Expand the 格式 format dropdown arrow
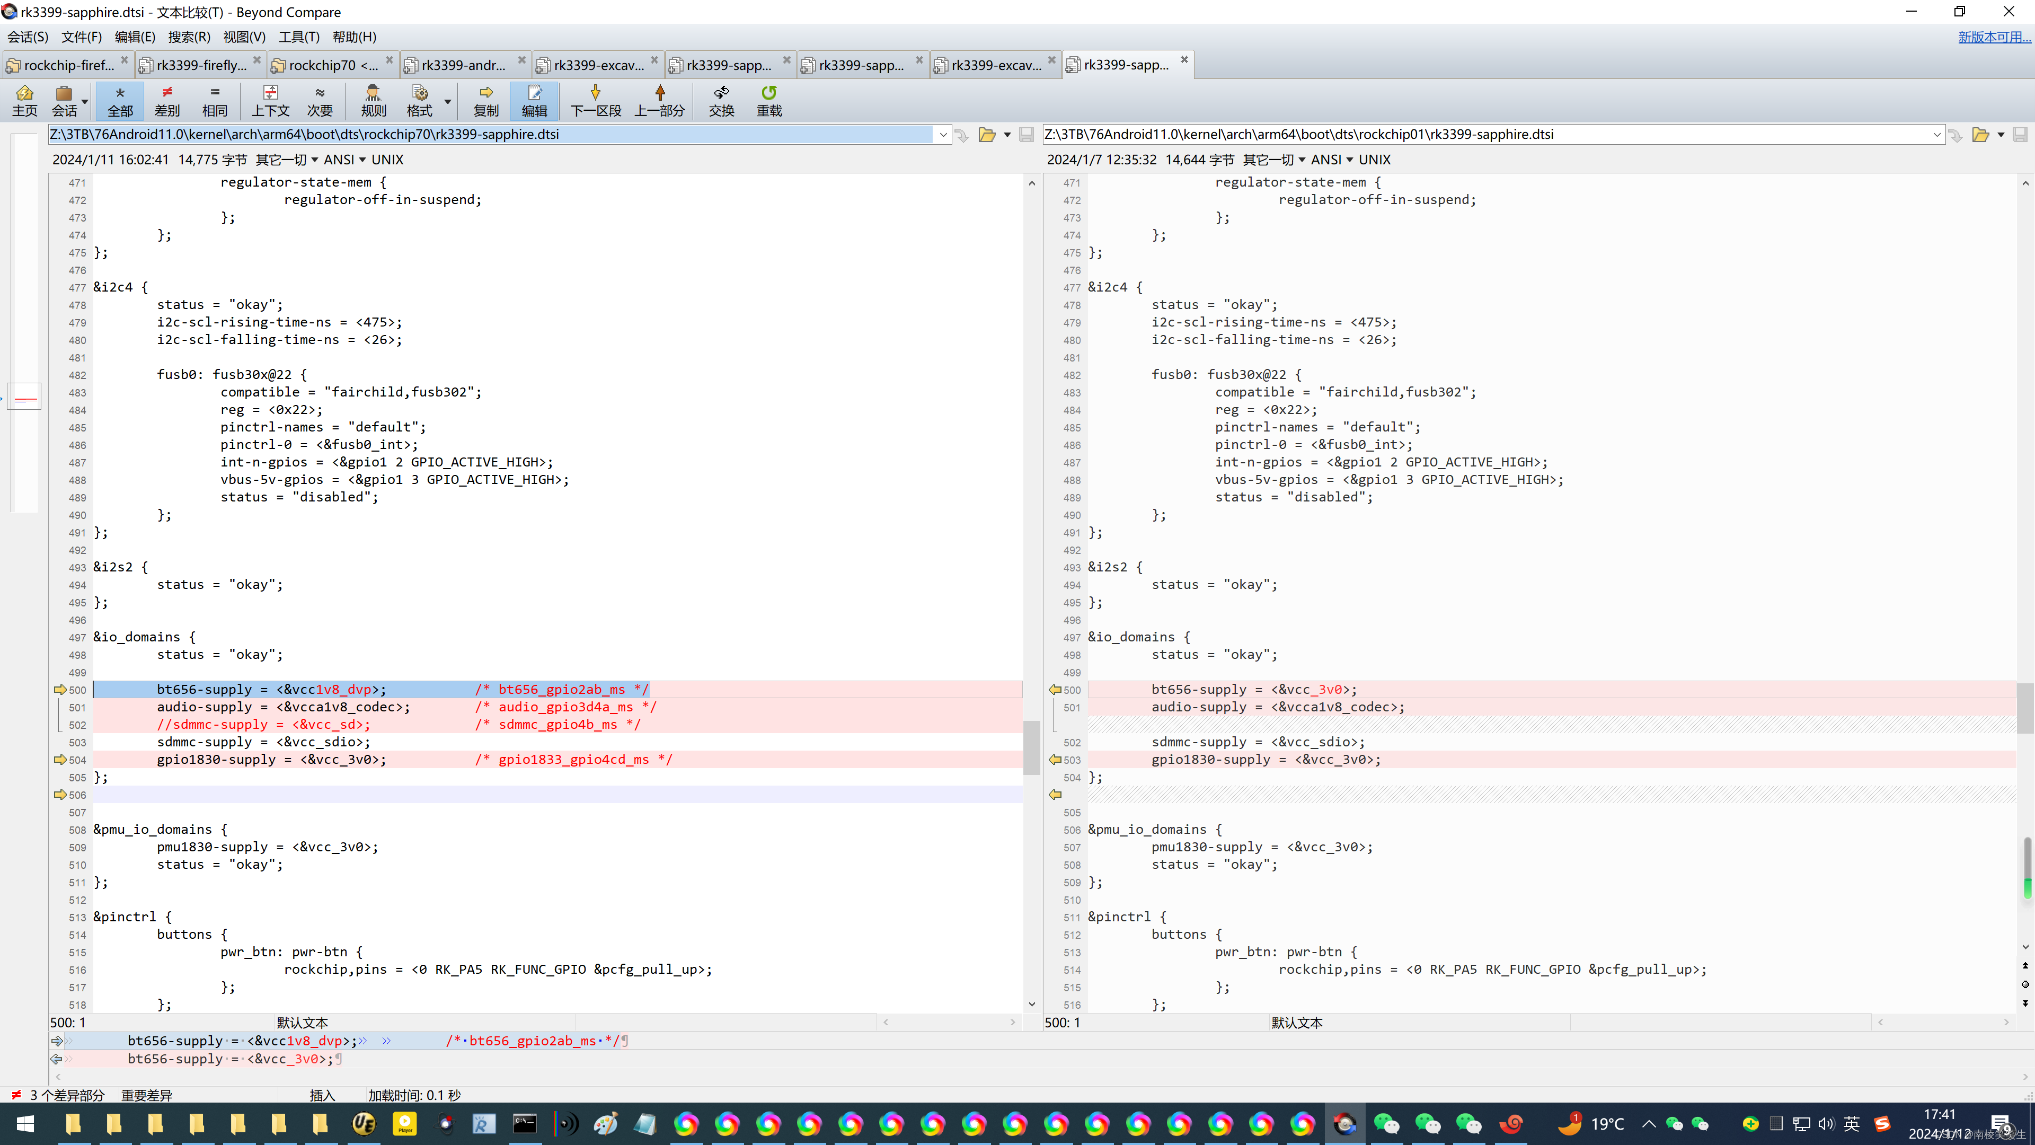Viewport: 2035px width, 1145px height. pyautogui.click(x=448, y=101)
